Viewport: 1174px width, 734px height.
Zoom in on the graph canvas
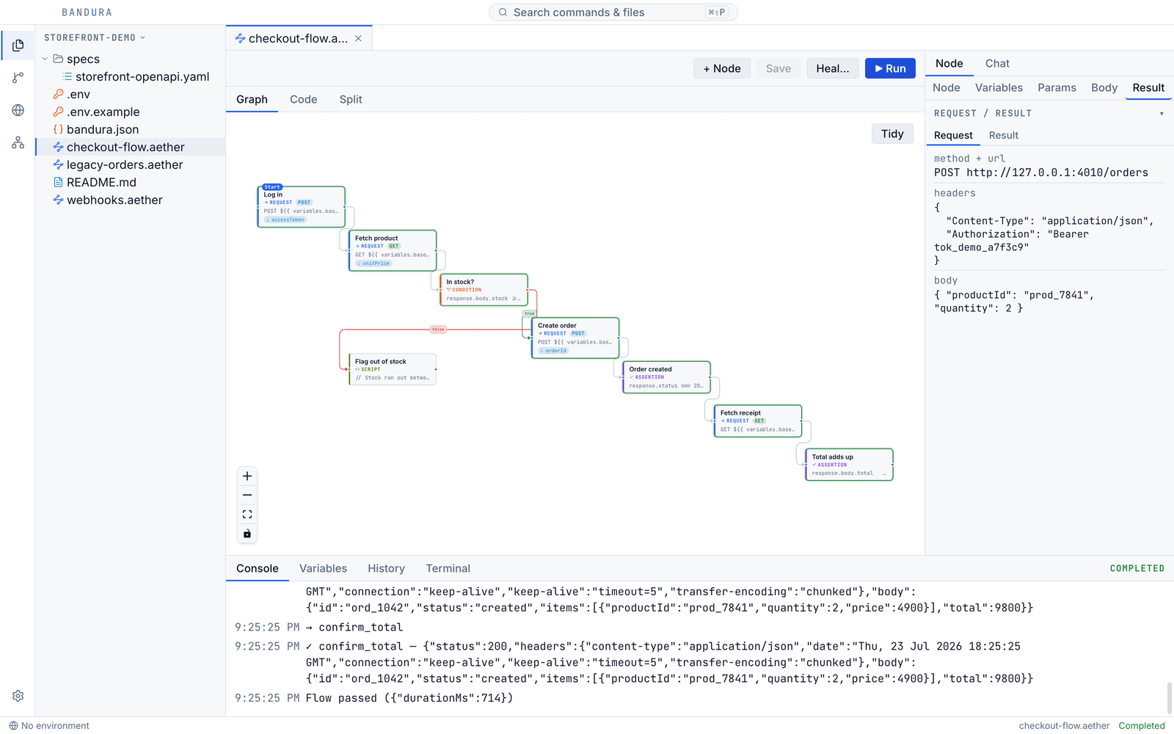[x=247, y=476]
